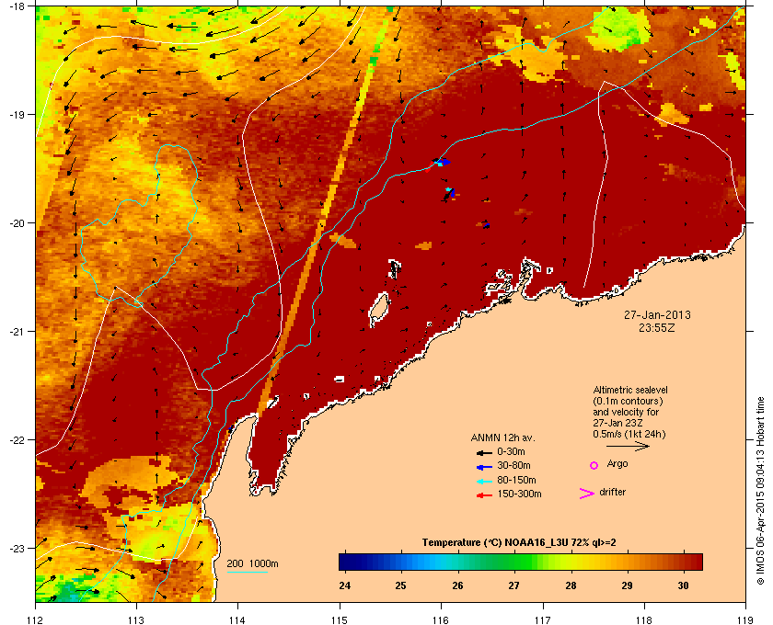The image size is (773, 625).
Task: Click the latitude axis label -22
Action: [16, 440]
